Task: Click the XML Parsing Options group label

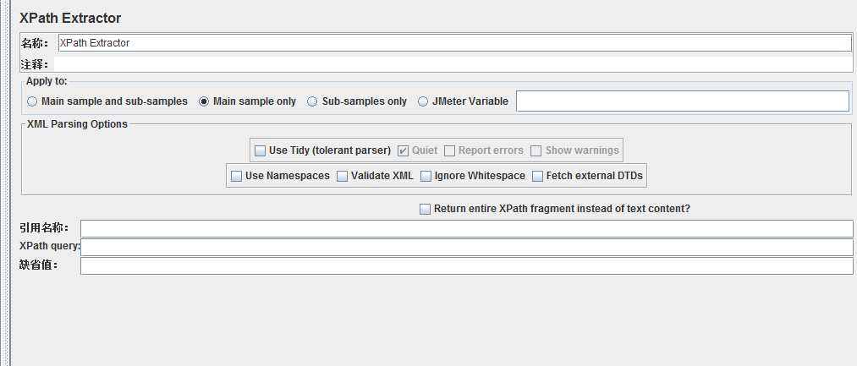Action: pos(77,124)
